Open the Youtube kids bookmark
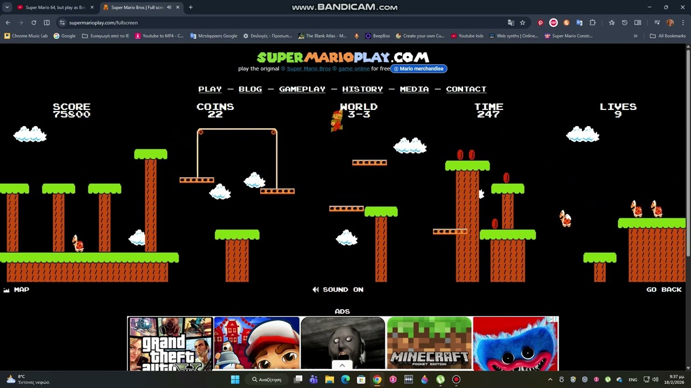 pos(467,36)
